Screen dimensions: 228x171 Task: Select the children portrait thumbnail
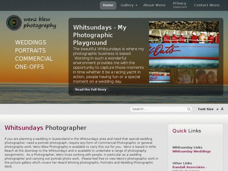pos(206,76)
